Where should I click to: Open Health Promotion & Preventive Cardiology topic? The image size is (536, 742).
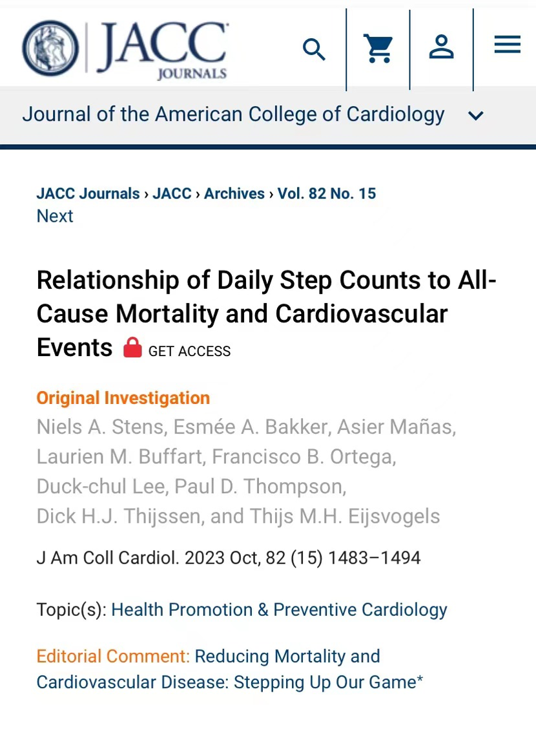pyautogui.click(x=279, y=609)
